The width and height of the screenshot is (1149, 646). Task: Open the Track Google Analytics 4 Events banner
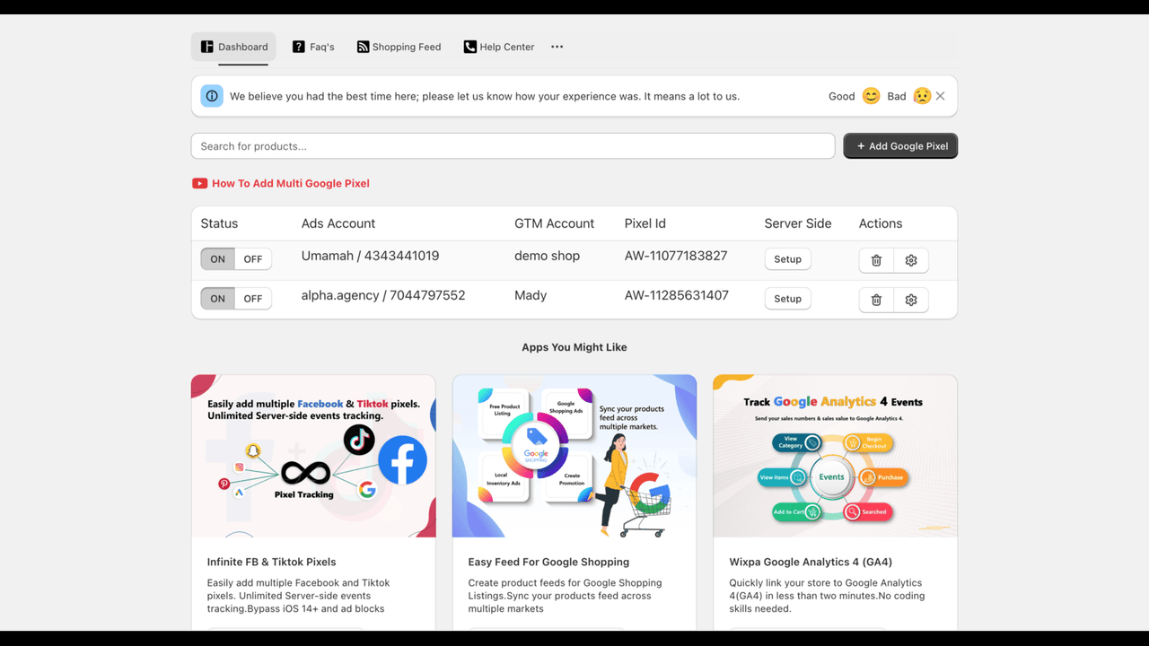(x=836, y=456)
